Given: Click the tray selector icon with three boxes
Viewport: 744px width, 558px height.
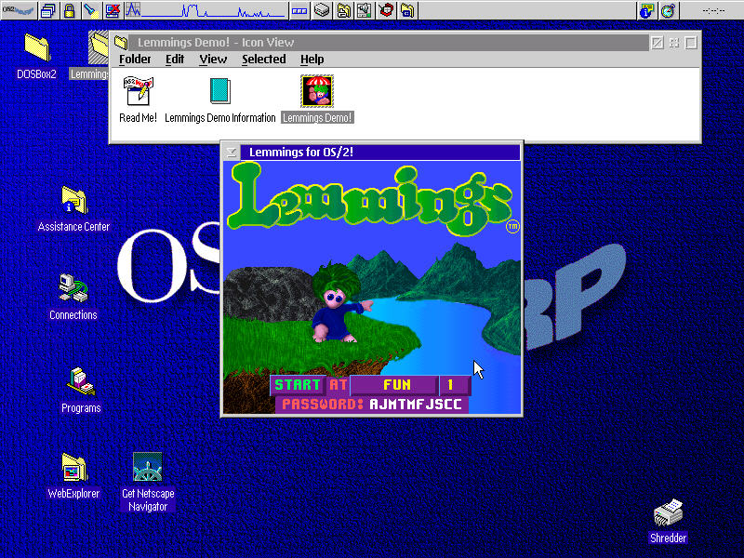Looking at the screenshot, I should coord(299,10).
